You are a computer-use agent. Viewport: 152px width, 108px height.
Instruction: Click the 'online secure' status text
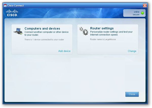136,13
